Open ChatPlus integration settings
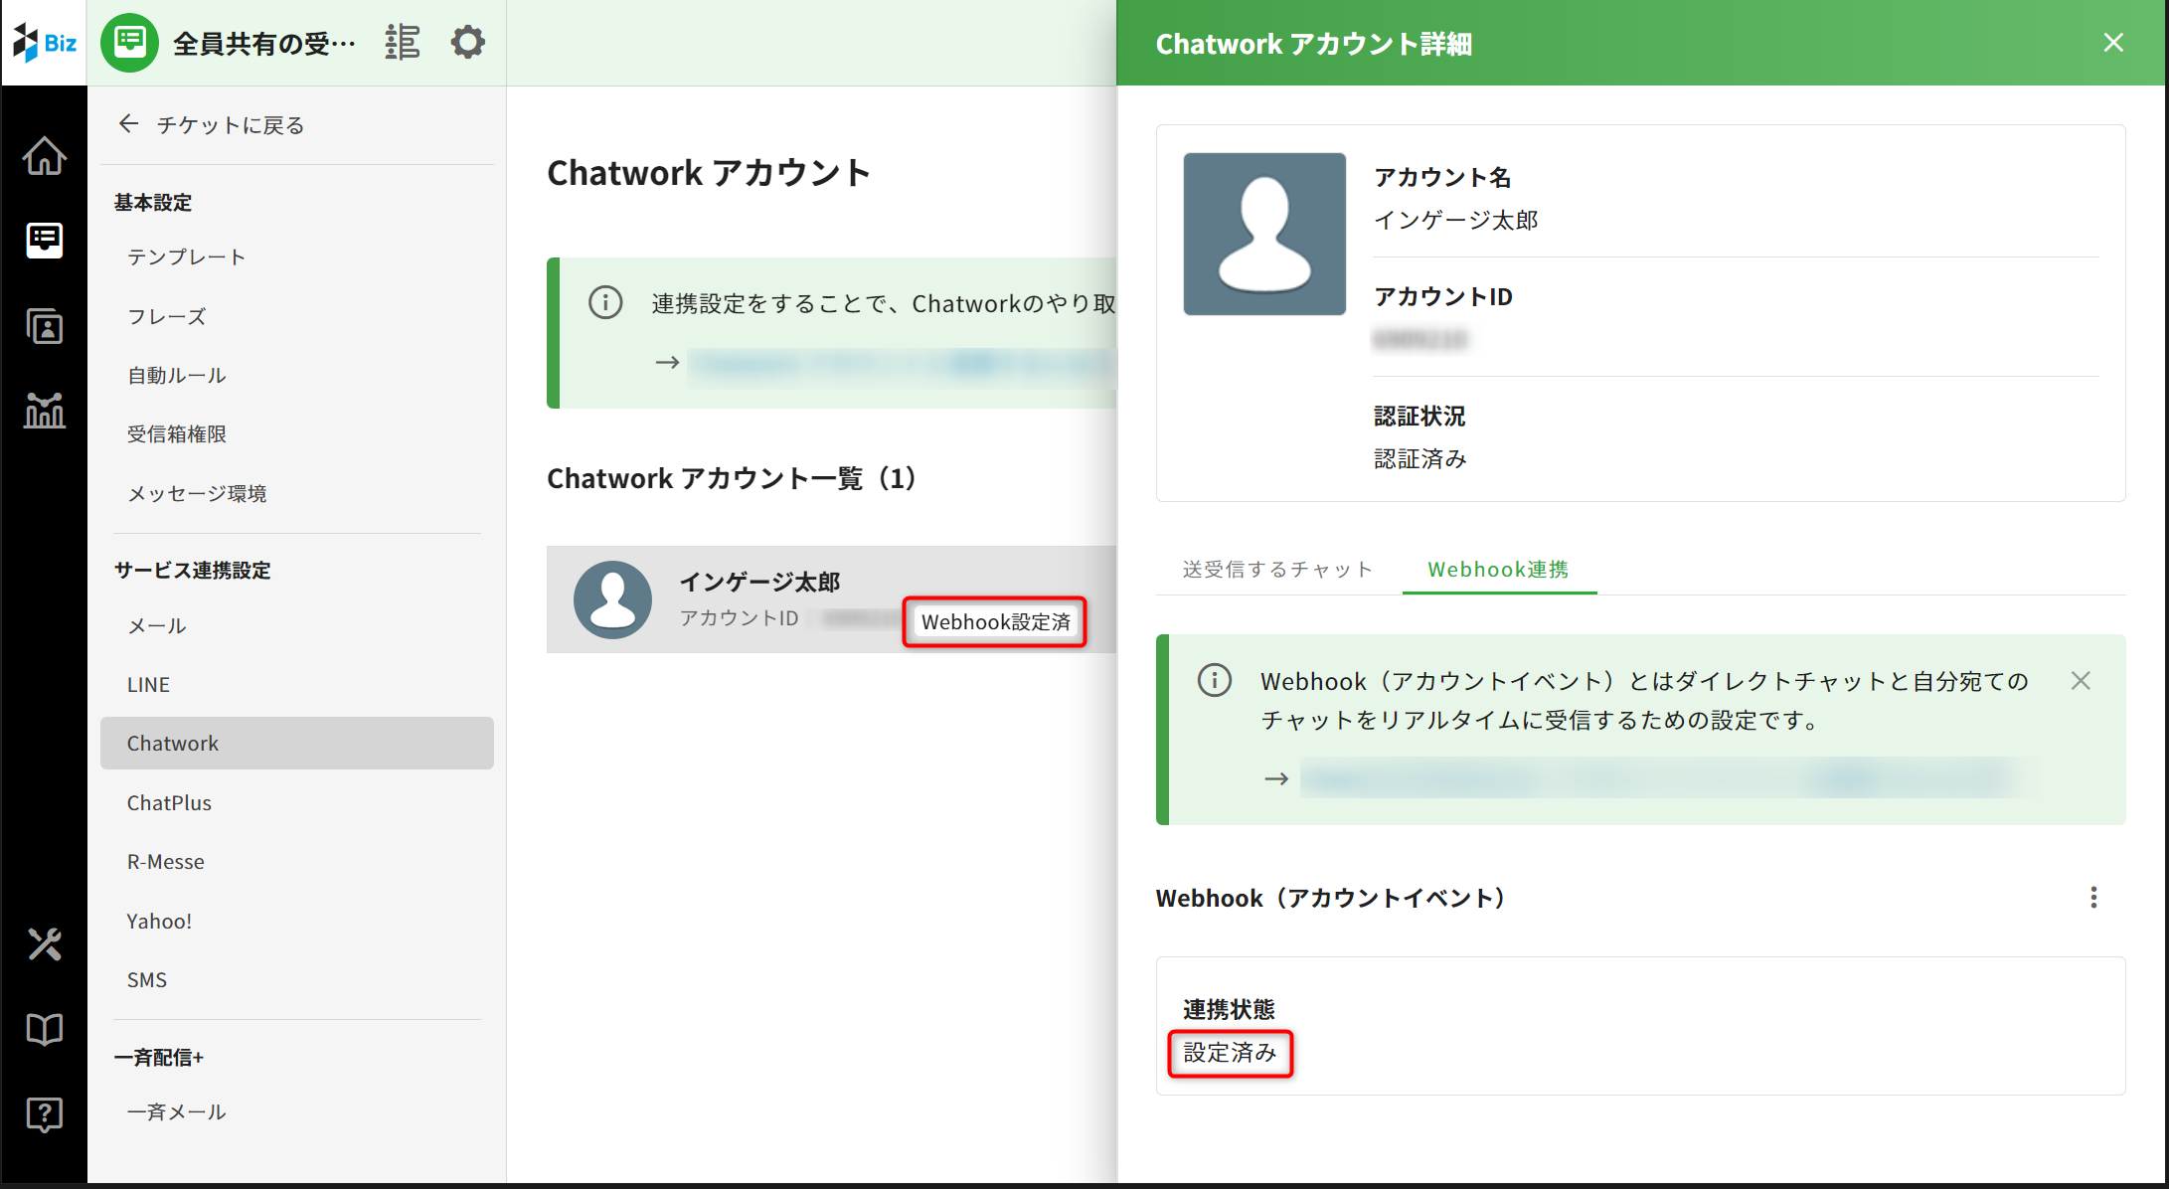Screen dimensions: 2169x1189 click(169, 802)
